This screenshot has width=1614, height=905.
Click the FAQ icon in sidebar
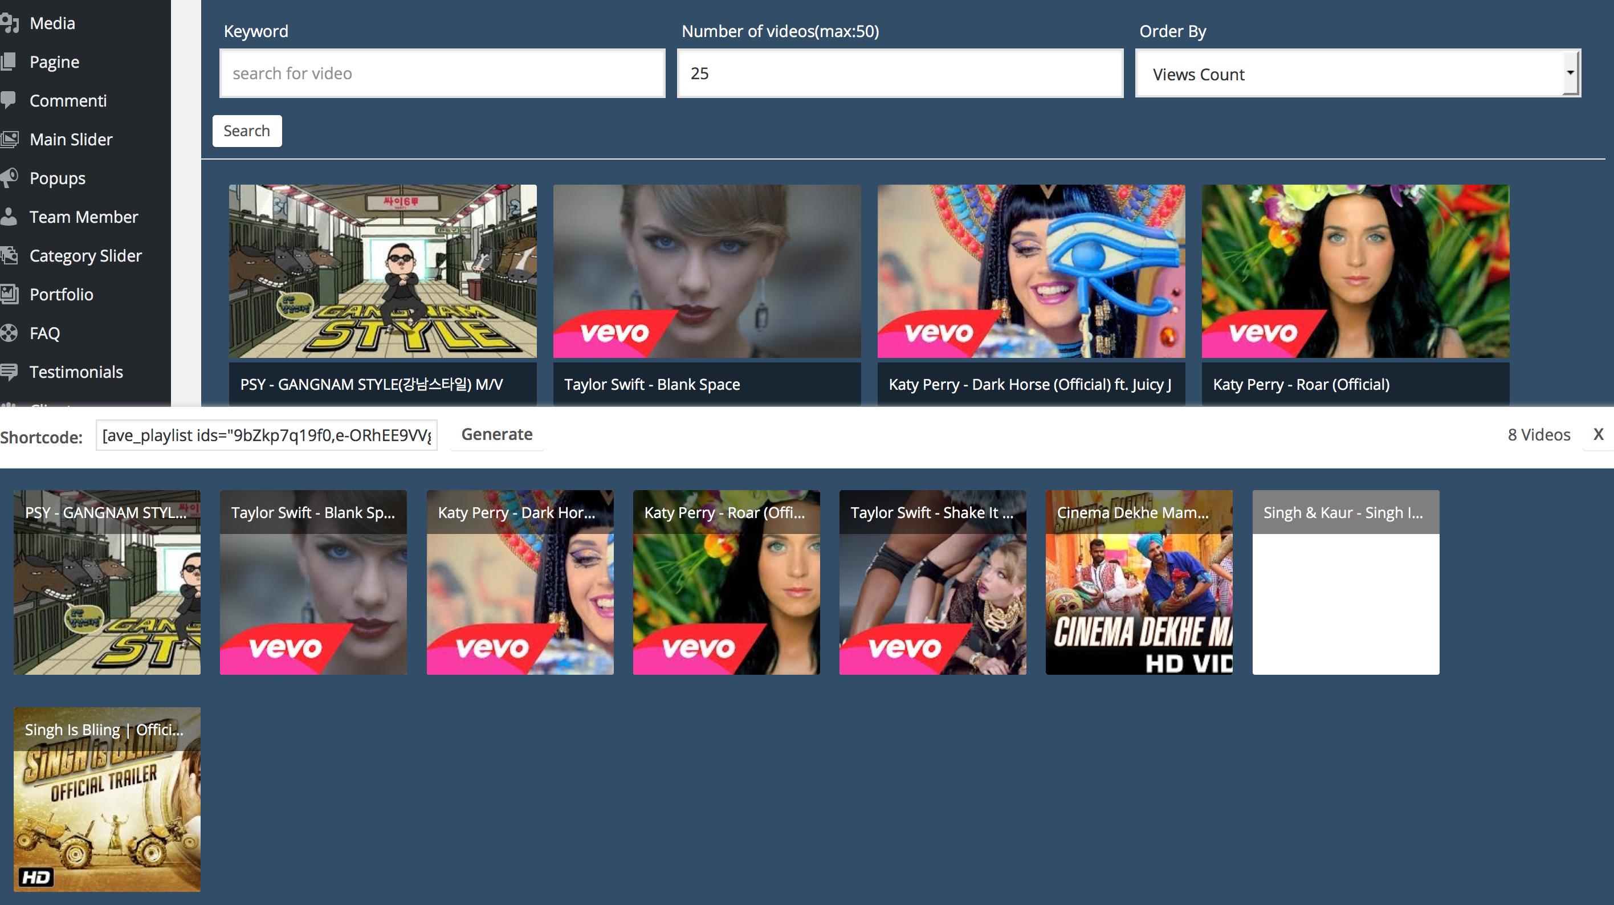click(x=9, y=333)
